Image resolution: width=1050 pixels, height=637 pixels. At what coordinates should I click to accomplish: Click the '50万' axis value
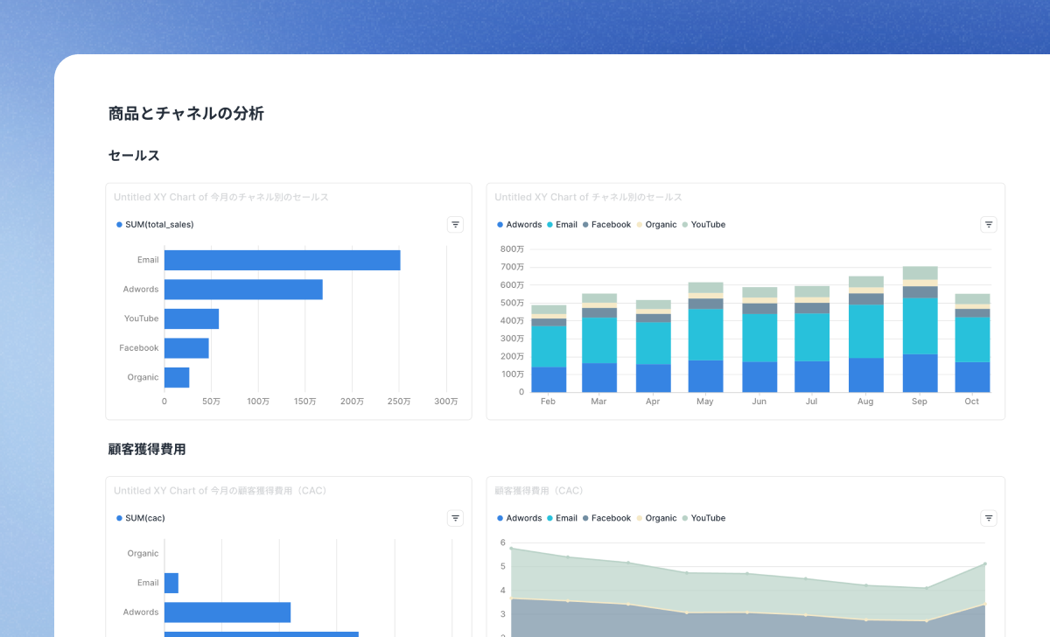211,402
